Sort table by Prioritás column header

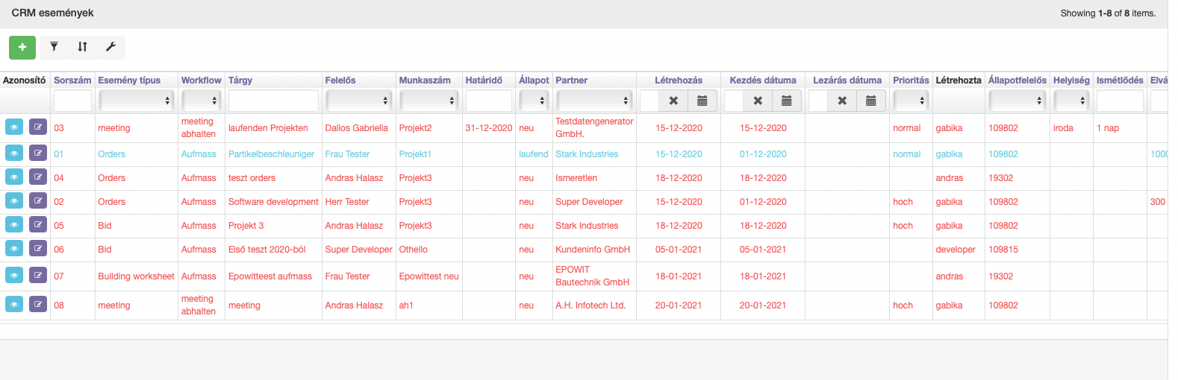(911, 80)
